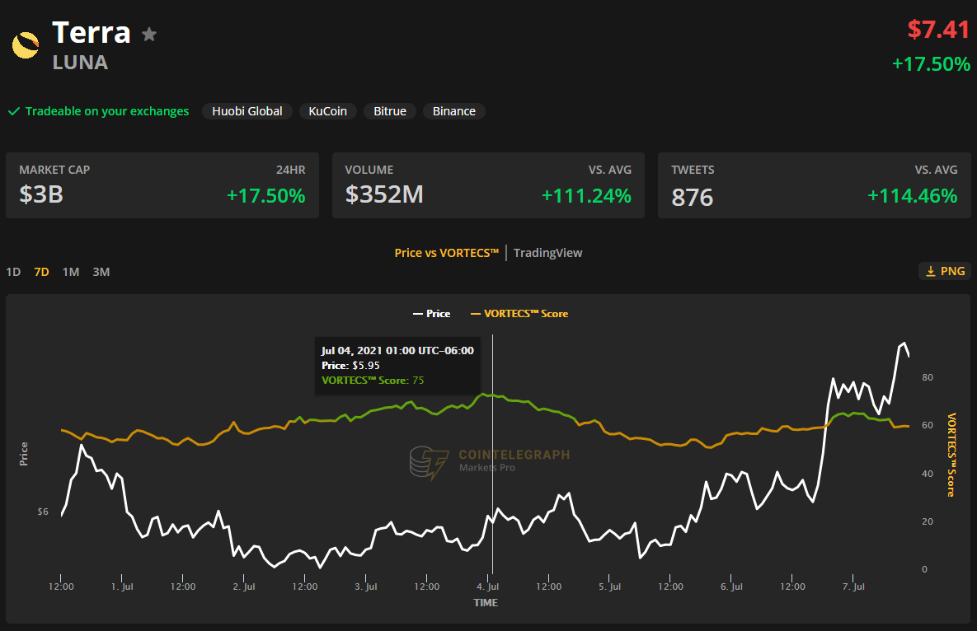This screenshot has width=977, height=631.
Task: Open the KuCoin exchange link
Action: [327, 111]
